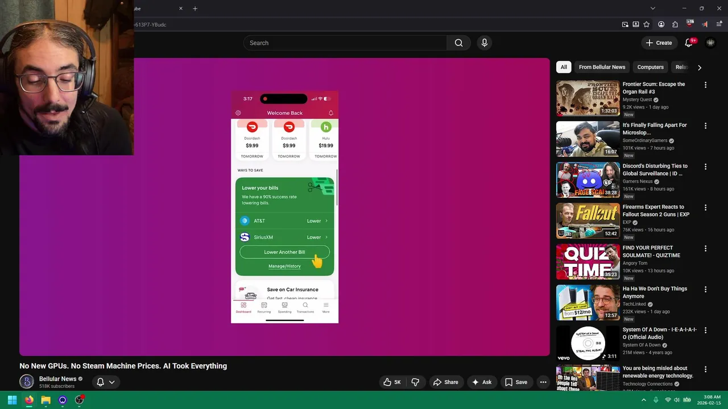728x409 pixels.
Task: Open YouTube notifications bell with 9+ badge
Action: pyautogui.click(x=689, y=43)
